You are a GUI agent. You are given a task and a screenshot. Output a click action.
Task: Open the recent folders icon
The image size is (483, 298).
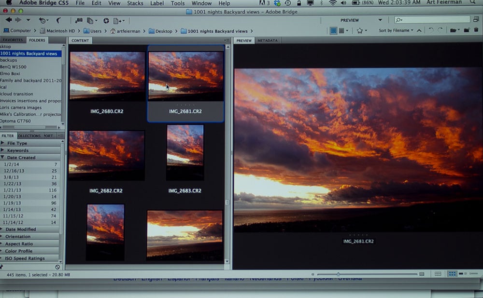tap(455, 30)
